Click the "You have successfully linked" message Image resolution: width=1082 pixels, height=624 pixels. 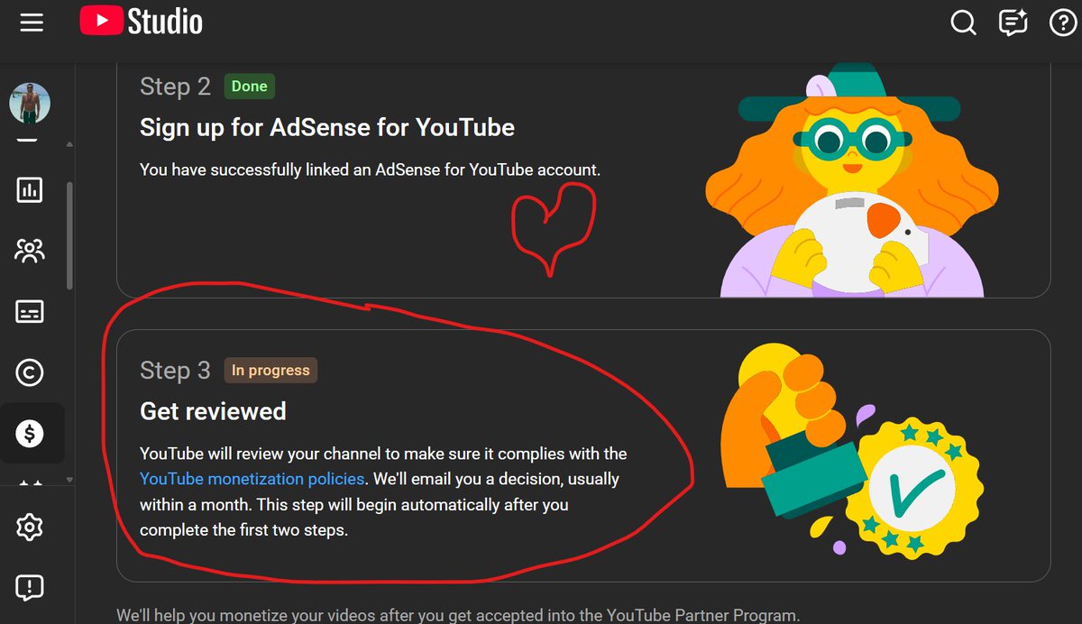(x=370, y=170)
